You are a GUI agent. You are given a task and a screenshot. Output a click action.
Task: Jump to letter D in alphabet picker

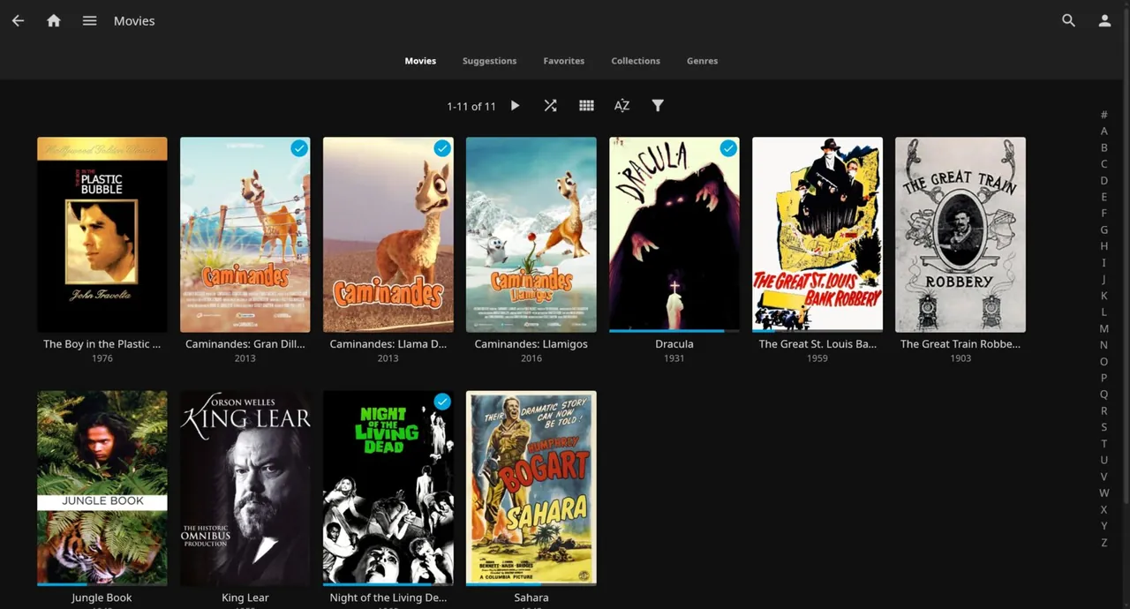pyautogui.click(x=1104, y=180)
